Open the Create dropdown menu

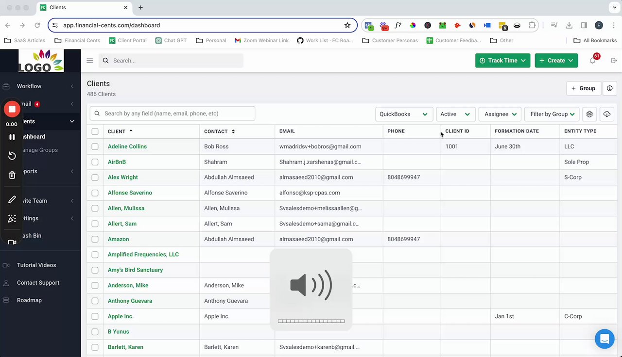coord(556,61)
